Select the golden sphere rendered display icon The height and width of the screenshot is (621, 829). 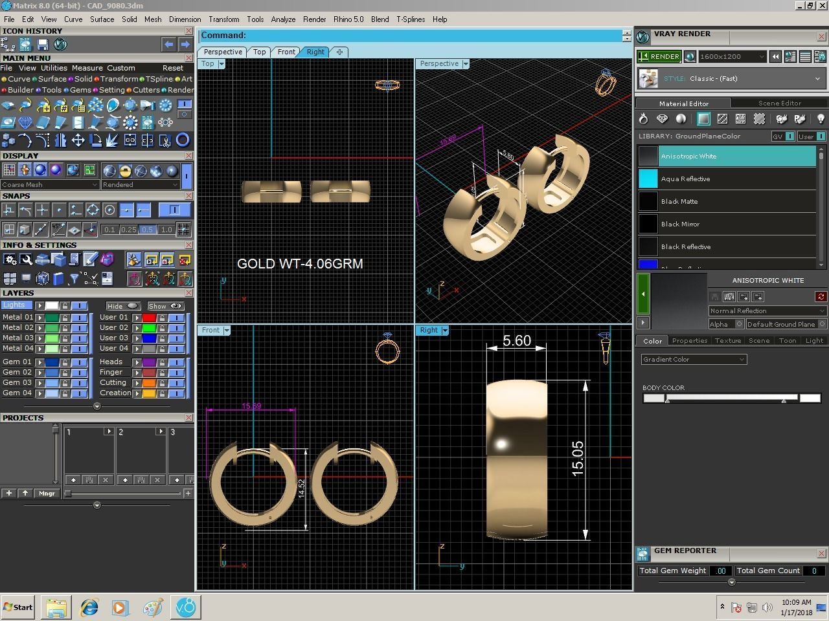pyautogui.click(x=125, y=171)
